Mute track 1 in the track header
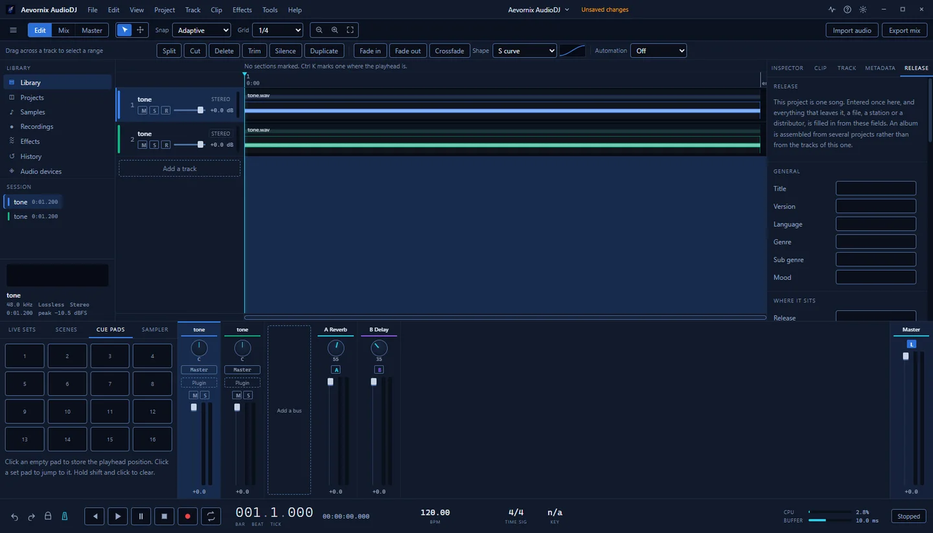 [143, 111]
